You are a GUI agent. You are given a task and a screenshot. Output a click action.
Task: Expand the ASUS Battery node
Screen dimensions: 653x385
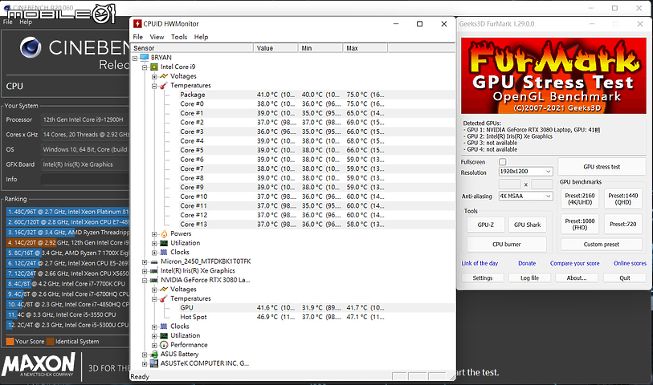(x=145, y=355)
